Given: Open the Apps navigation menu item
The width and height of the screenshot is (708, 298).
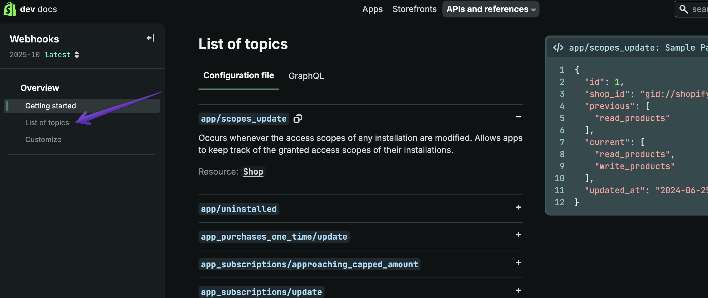Looking at the screenshot, I should (372, 9).
